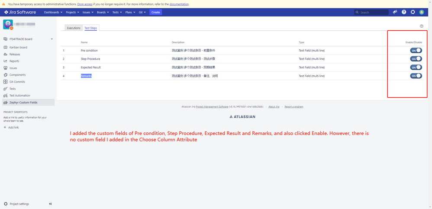Click the Drop access link

coord(85,4)
